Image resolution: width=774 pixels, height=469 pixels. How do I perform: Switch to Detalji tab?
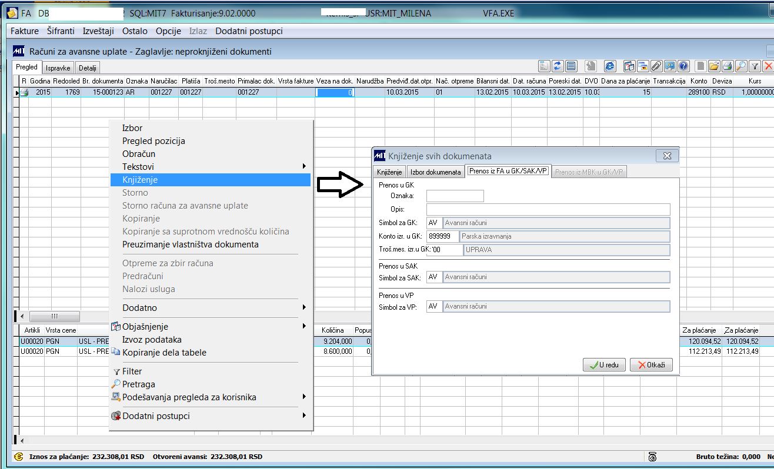[x=88, y=68]
